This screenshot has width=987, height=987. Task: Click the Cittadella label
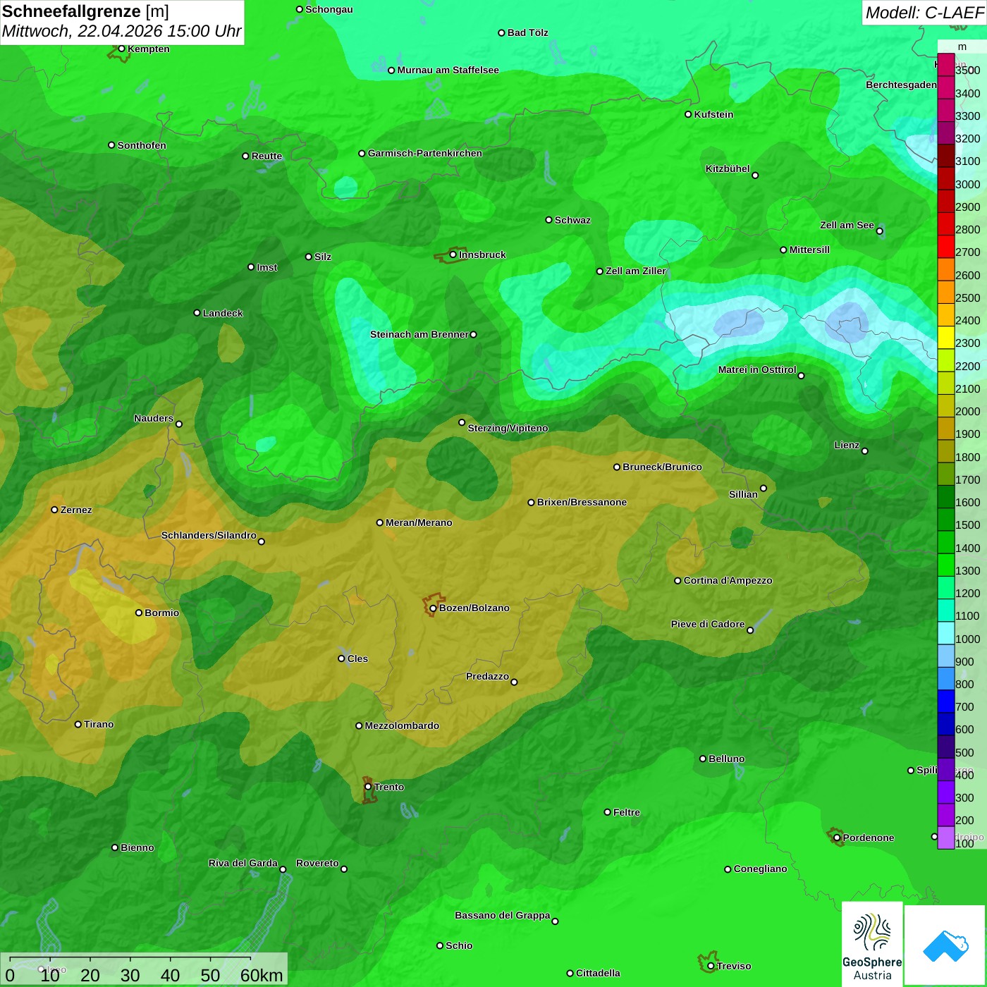598,973
